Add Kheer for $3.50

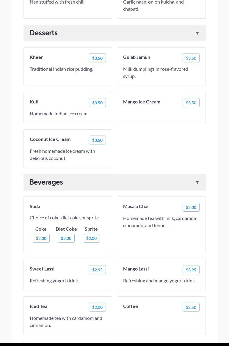point(97,58)
